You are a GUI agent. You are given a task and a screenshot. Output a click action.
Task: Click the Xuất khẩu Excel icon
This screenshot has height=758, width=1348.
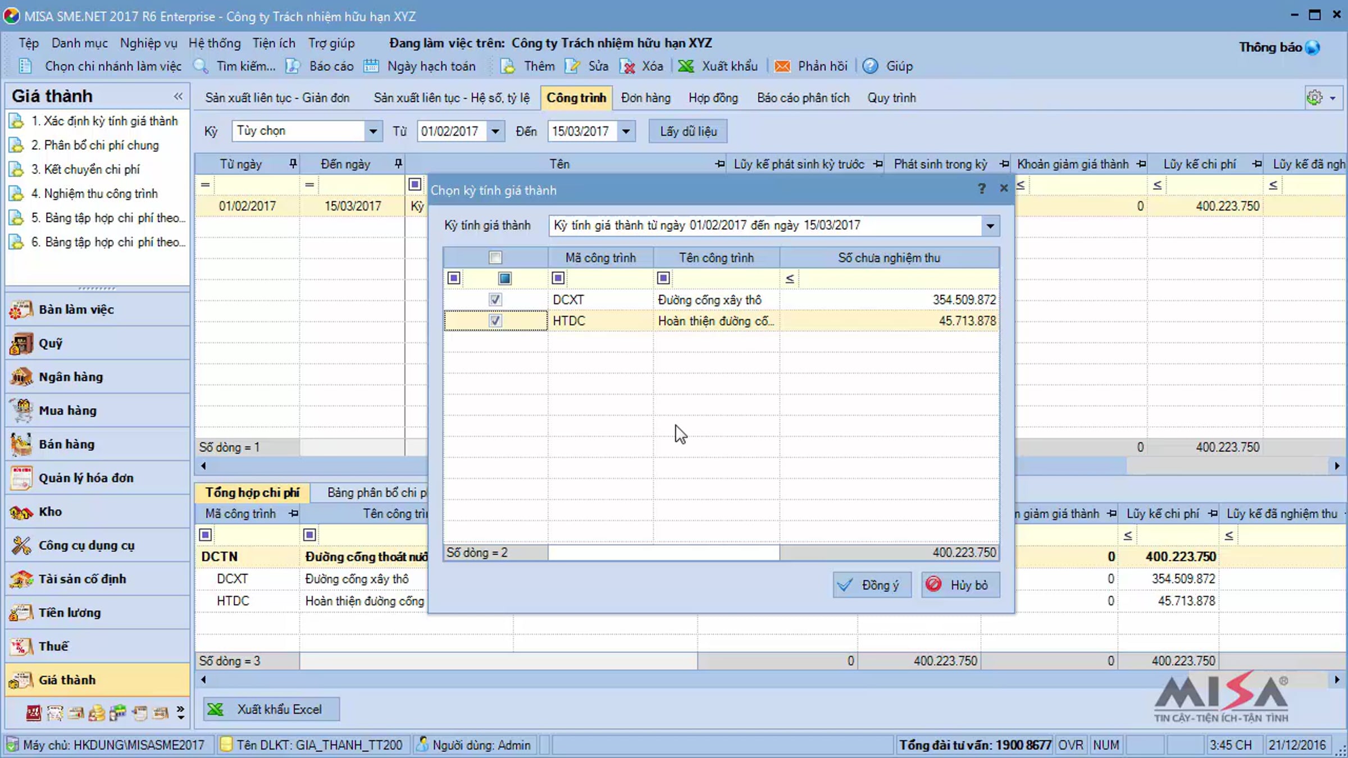pyautogui.click(x=215, y=709)
